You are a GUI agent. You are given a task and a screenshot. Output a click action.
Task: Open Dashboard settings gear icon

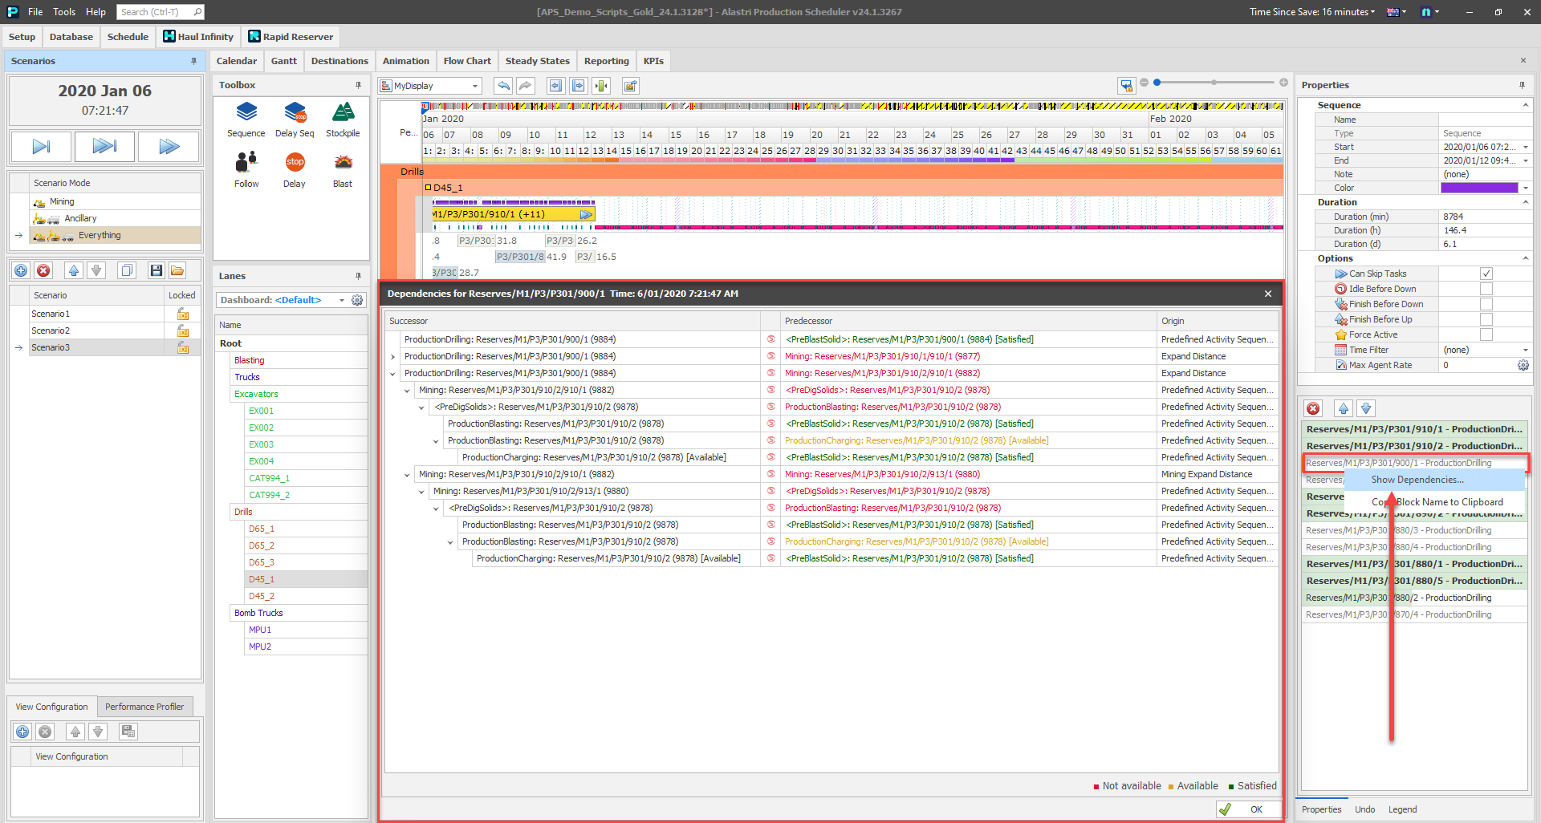pos(357,300)
